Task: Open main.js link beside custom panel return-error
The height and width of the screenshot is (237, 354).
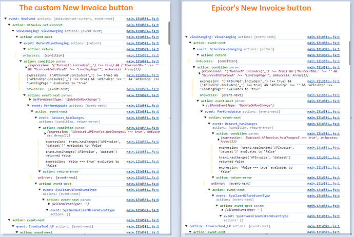Action: 143,171
